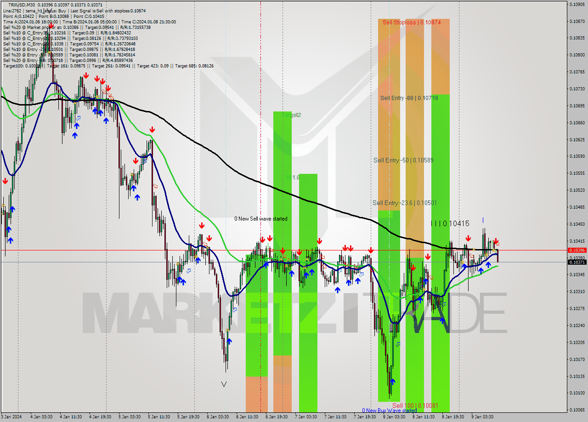The image size is (588, 422).
Task: Click '8 Jan 03:30' on the time axis
Action: [x=394, y=417]
